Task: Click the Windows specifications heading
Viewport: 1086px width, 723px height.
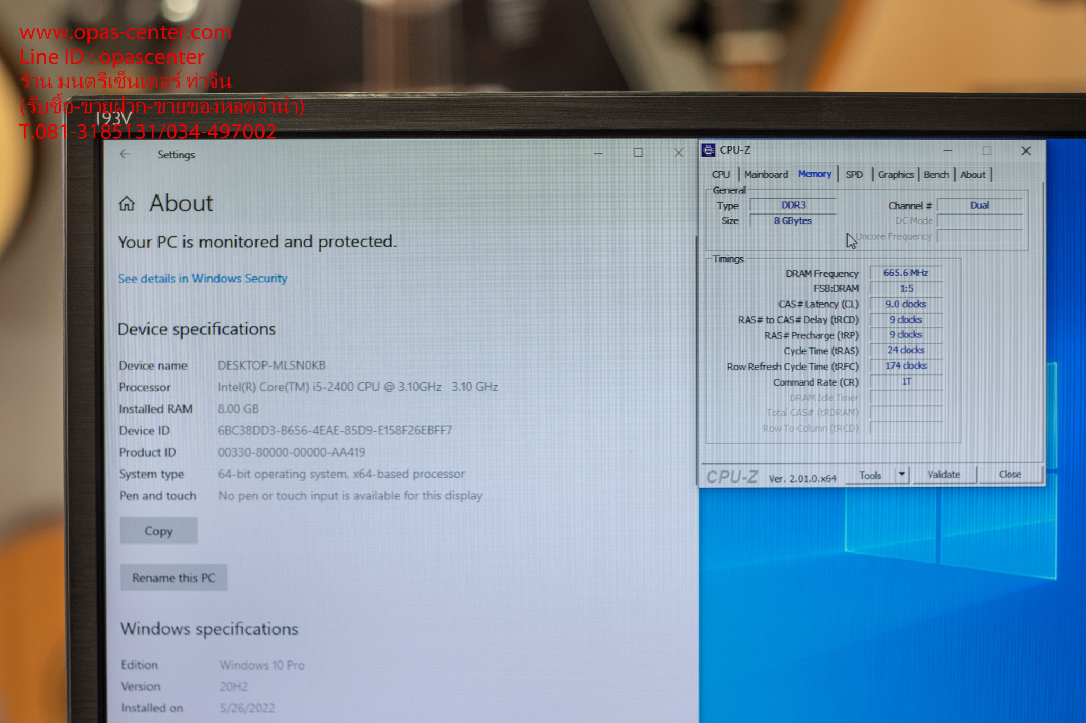Action: tap(209, 629)
